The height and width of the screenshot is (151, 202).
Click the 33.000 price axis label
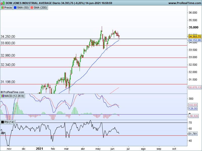click(193, 57)
